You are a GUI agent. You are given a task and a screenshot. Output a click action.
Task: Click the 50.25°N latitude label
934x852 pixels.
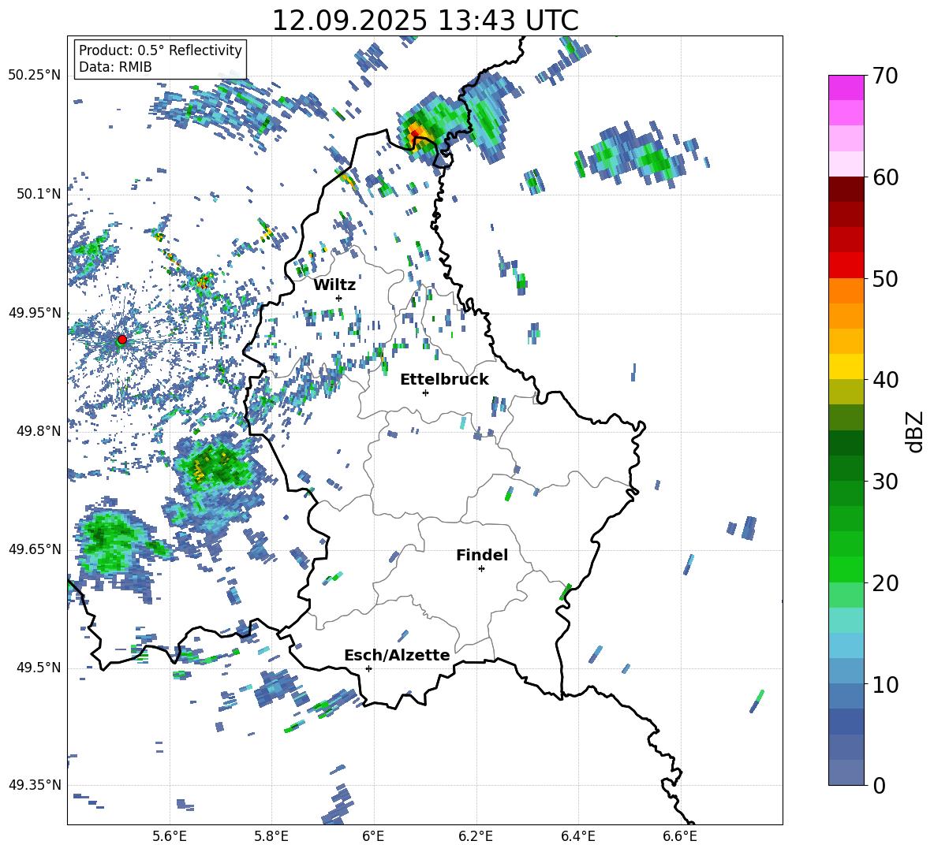[x=35, y=75]
